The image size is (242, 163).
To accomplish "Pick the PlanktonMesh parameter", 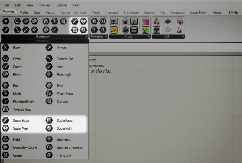I will pyautogui.click(x=23, y=102).
